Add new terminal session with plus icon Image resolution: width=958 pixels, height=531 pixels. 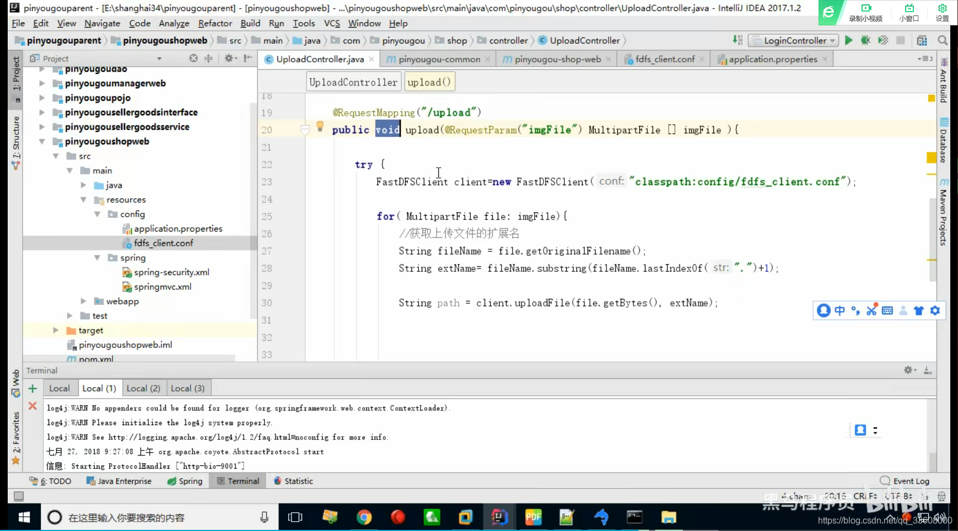(x=33, y=389)
